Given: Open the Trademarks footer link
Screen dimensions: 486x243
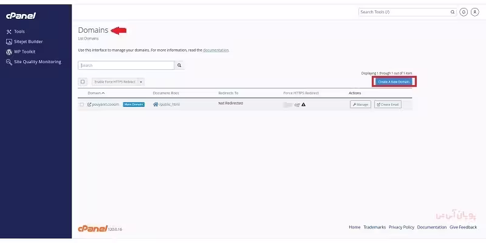Looking at the screenshot, I should 375,227.
